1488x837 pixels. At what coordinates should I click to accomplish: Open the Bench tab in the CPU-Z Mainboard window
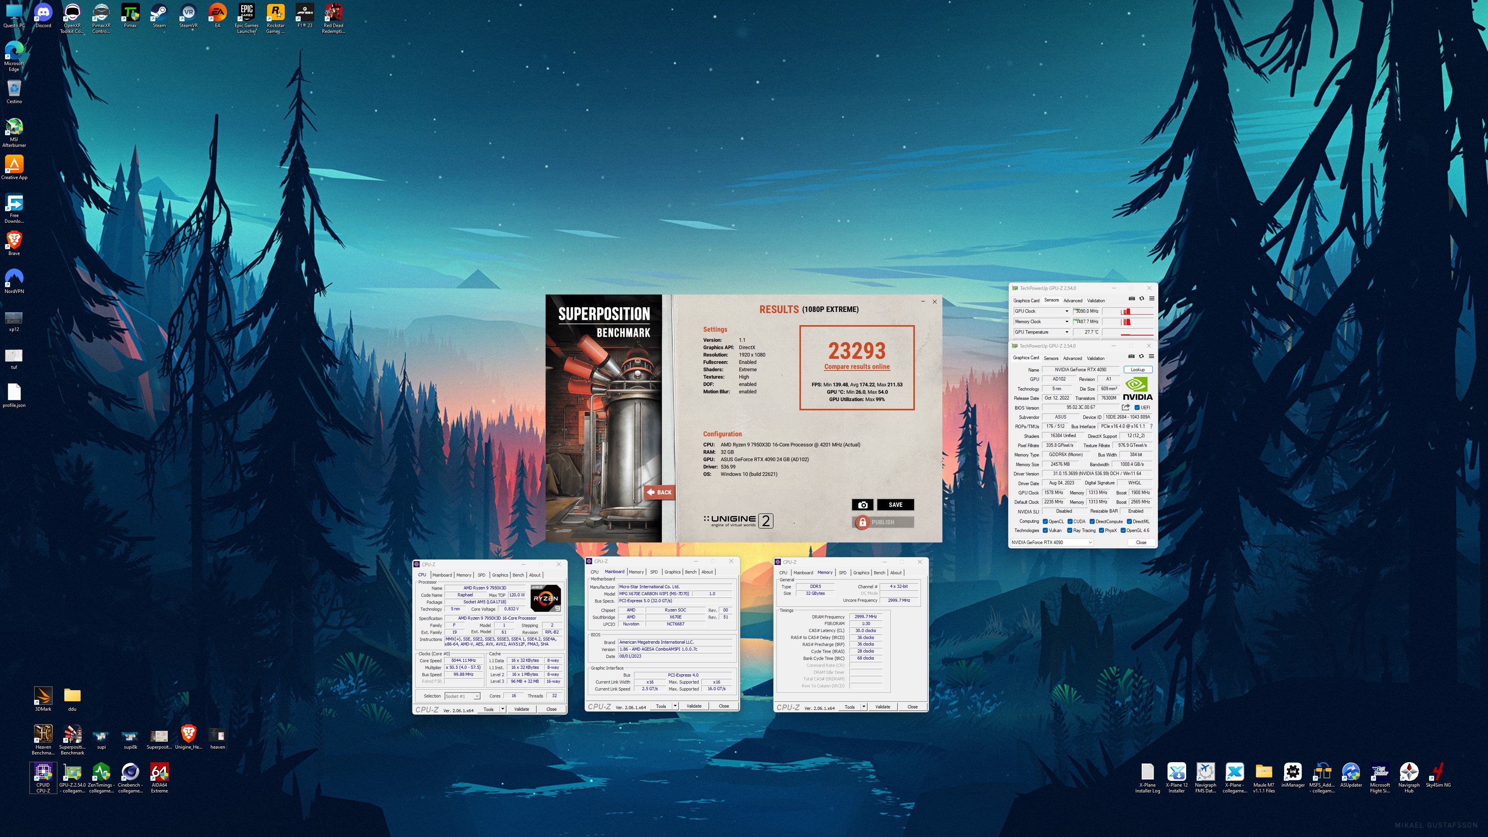coord(690,572)
